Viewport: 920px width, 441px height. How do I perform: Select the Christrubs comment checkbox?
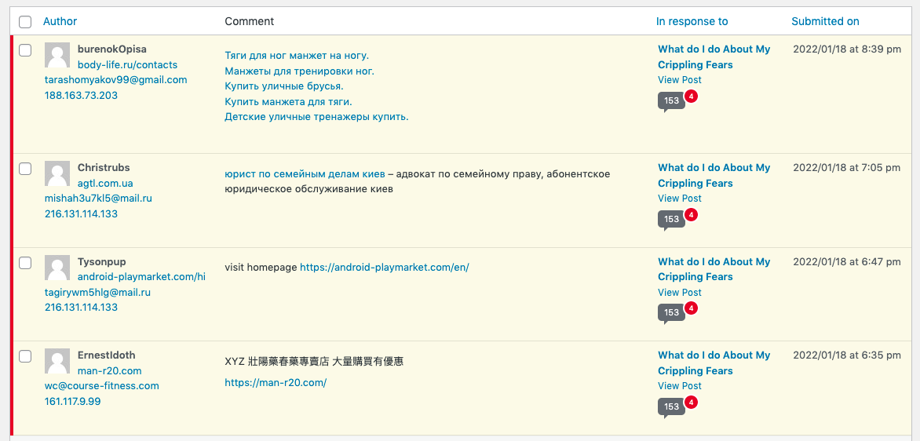point(25,169)
